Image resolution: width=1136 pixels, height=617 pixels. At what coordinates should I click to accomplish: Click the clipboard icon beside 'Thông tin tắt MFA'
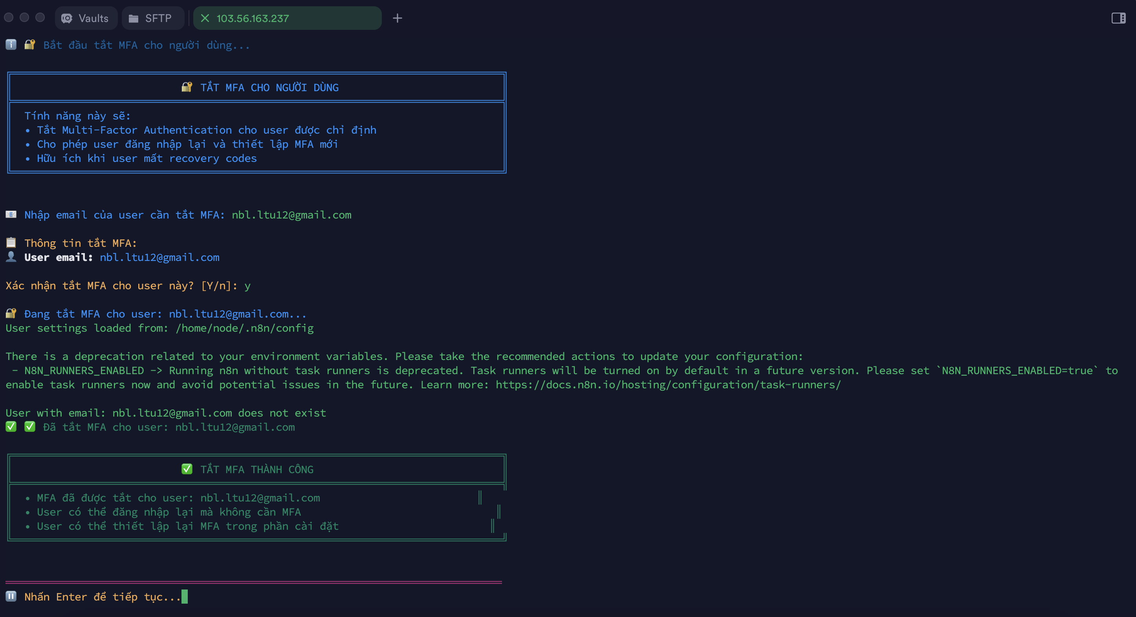point(11,243)
